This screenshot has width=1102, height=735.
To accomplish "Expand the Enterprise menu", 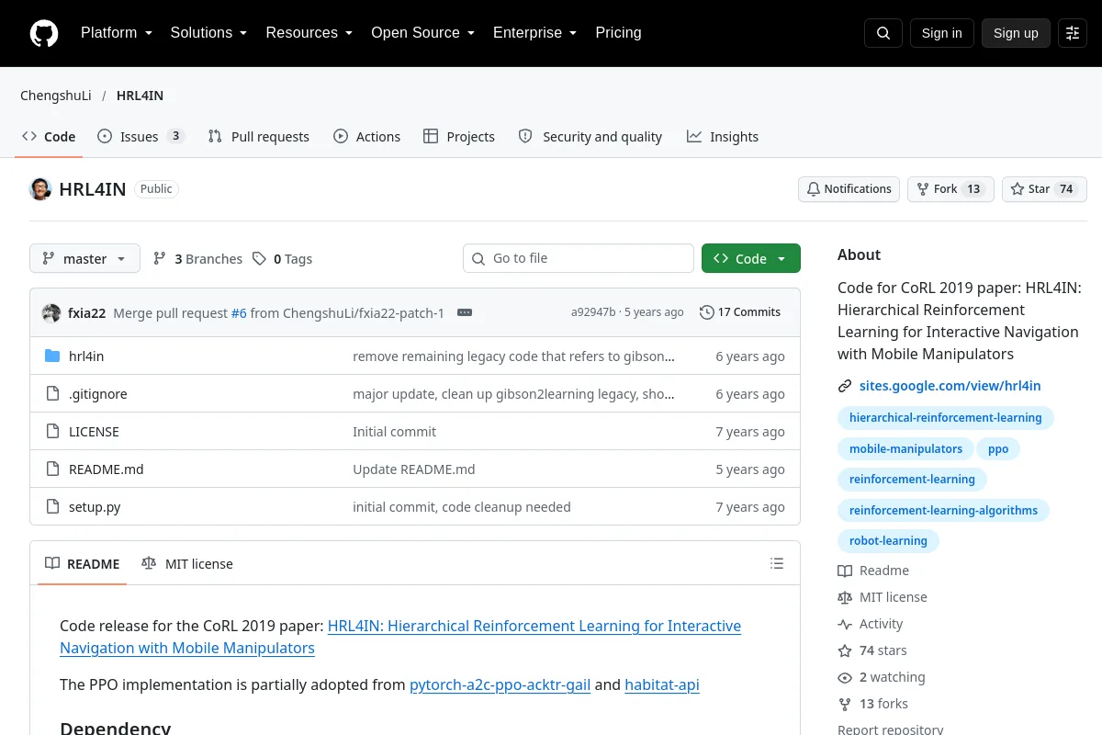I will point(534,33).
